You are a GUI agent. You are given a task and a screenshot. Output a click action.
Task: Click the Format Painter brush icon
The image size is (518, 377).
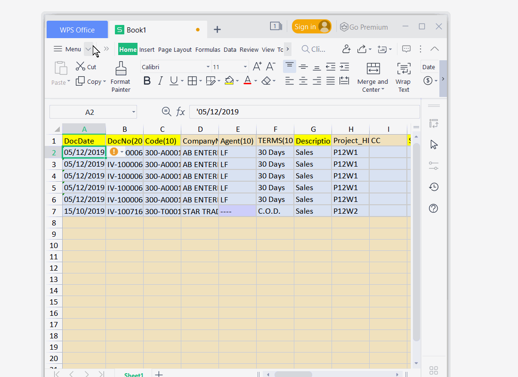tap(121, 69)
